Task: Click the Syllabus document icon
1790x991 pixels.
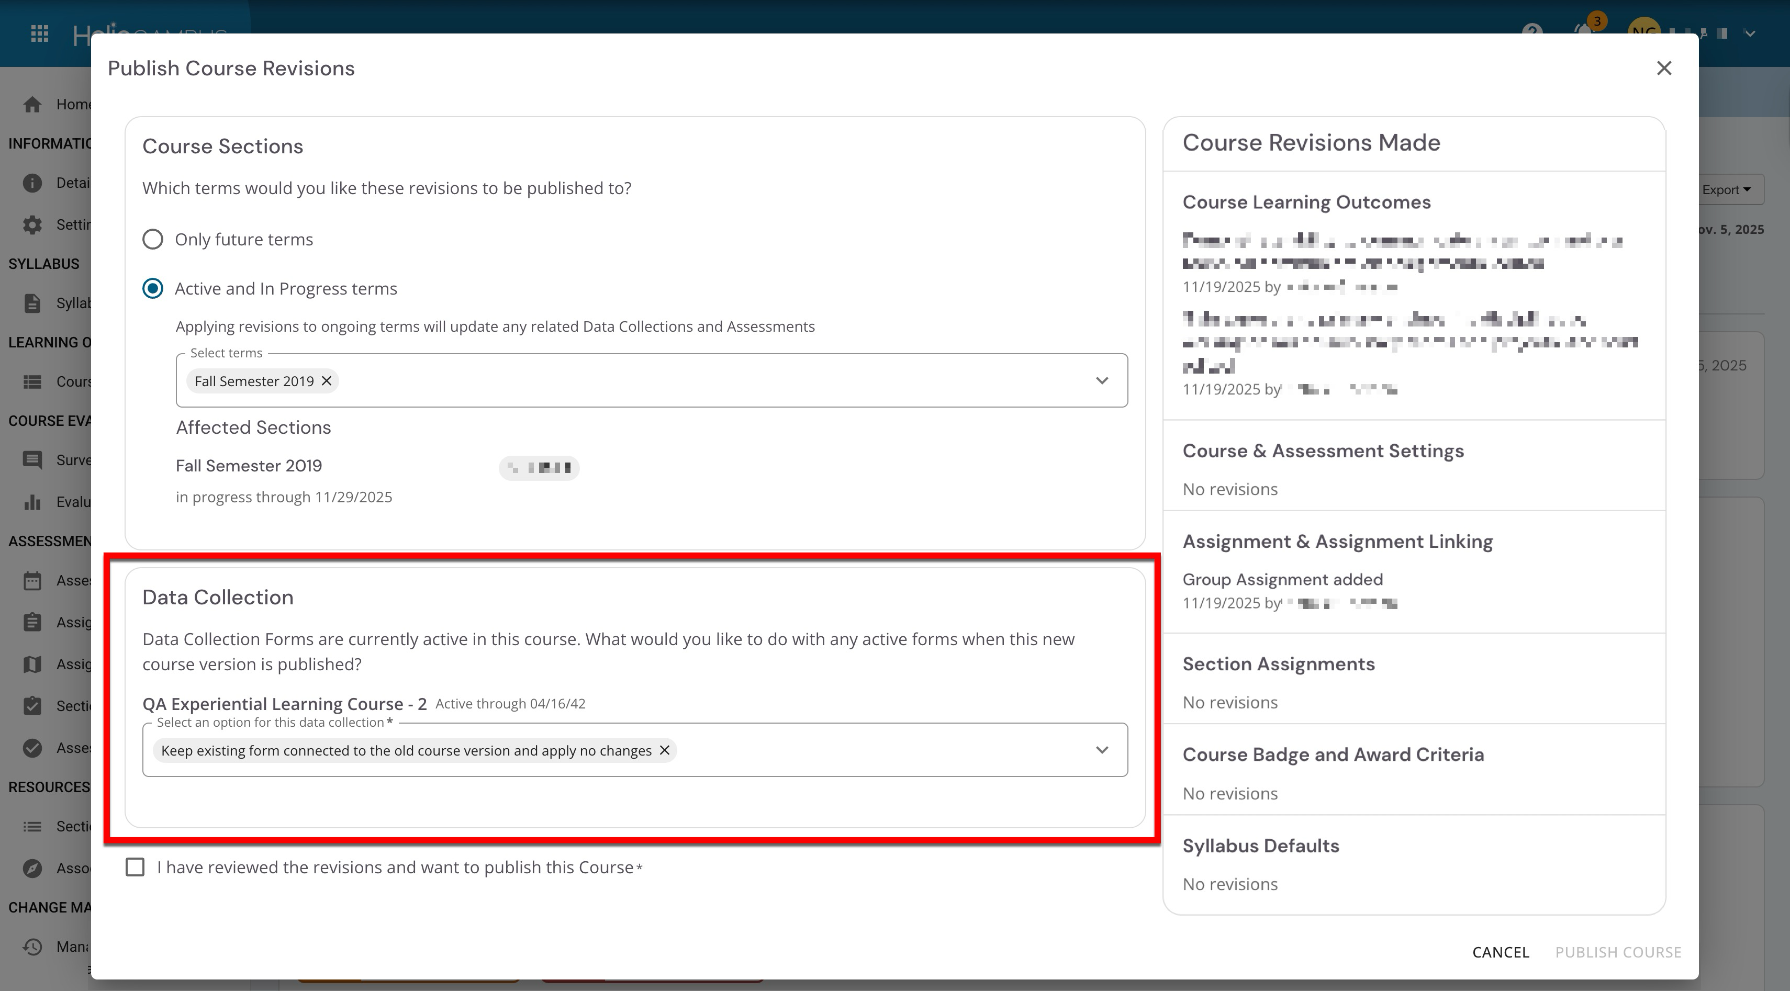Action: point(32,303)
